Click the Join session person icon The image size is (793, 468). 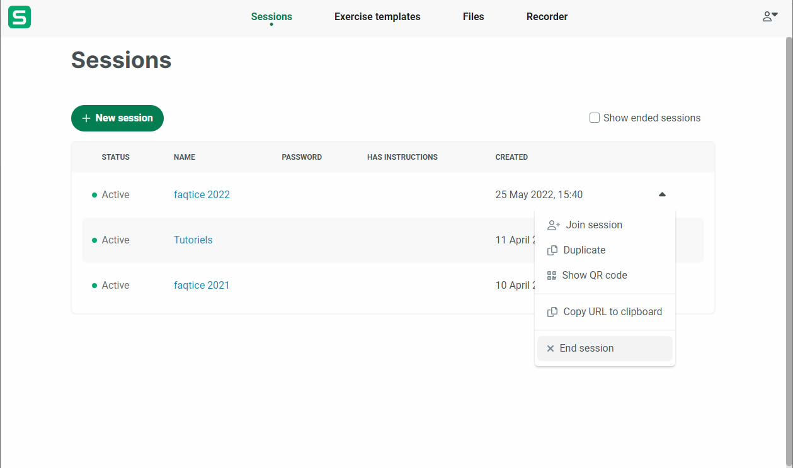coord(553,225)
